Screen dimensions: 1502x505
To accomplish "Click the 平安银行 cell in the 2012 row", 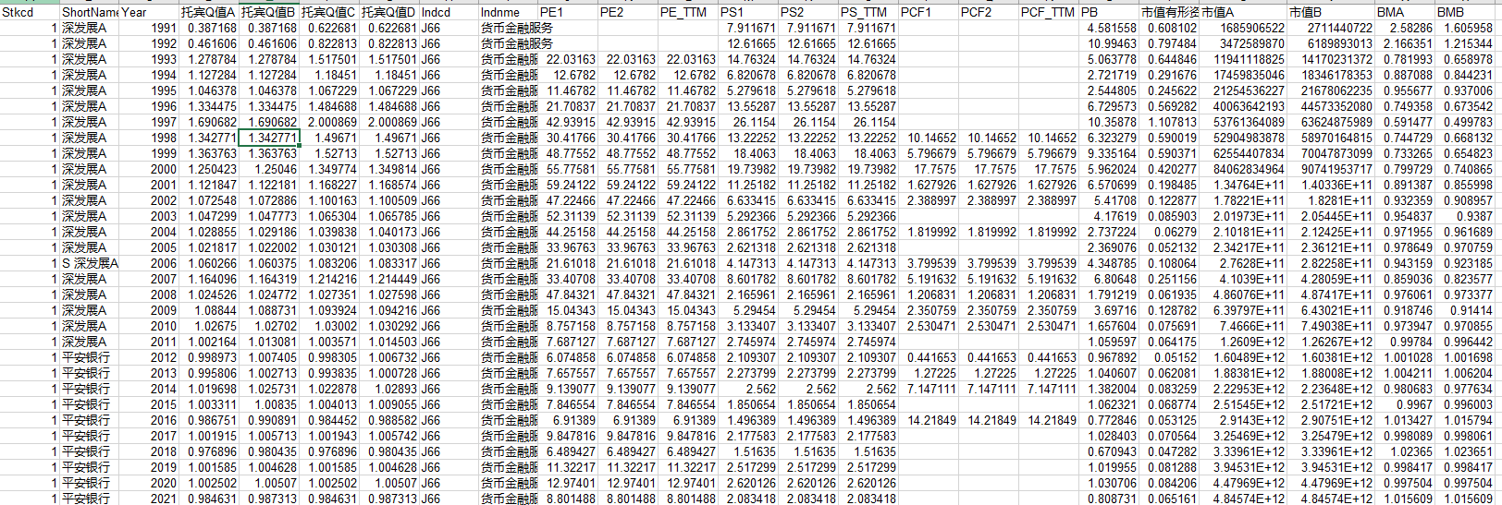I will (89, 357).
